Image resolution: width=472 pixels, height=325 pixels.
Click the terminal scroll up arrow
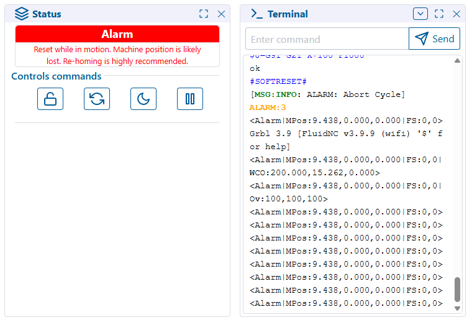click(458, 61)
